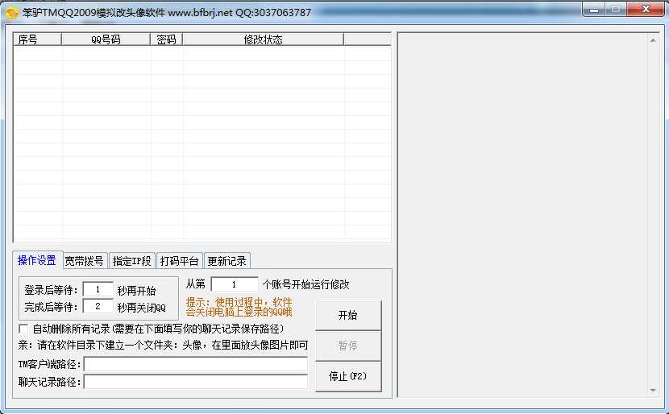Screen dimensions: 669x414
Task: Click the 秒再关闭QQ label
Action: [x=142, y=308]
